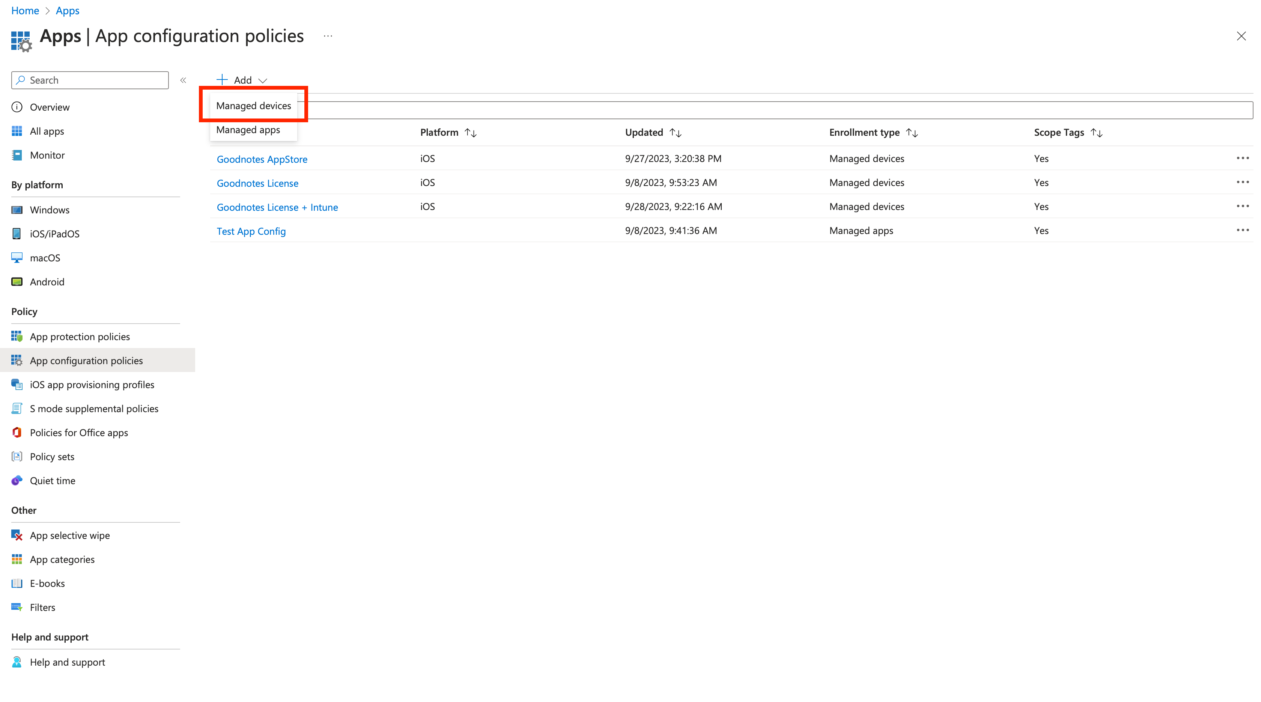Sort by the Platform column arrows
Screen dimensions: 1261x702
tap(470, 133)
